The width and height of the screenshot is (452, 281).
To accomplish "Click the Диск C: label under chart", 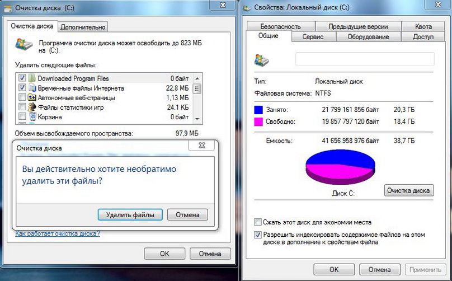I will coord(343,193).
